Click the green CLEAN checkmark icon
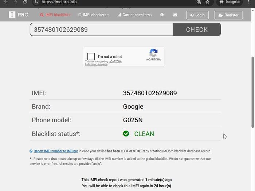Image resolution: width=255 pixels, height=191 pixels. click(x=126, y=134)
